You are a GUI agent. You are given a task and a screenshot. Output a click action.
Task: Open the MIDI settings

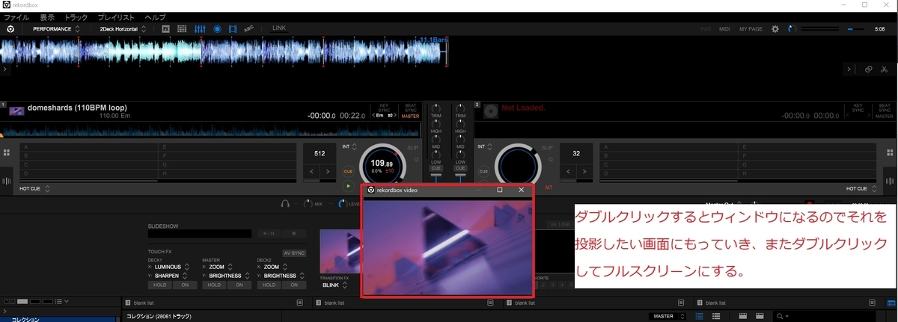[724, 29]
